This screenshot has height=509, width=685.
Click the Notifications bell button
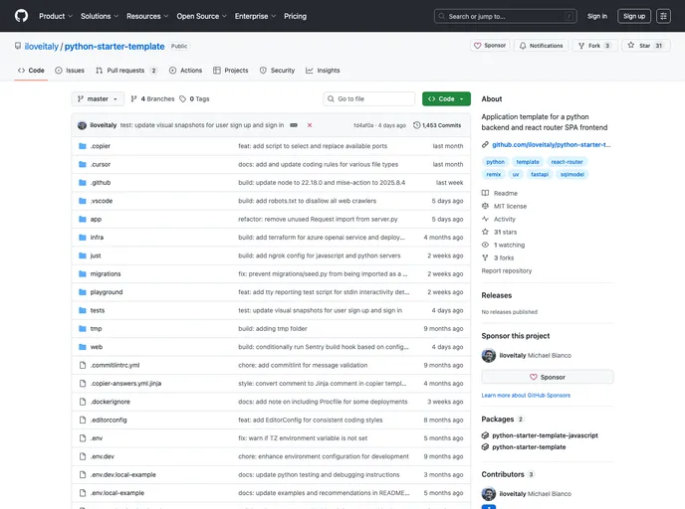coord(541,46)
